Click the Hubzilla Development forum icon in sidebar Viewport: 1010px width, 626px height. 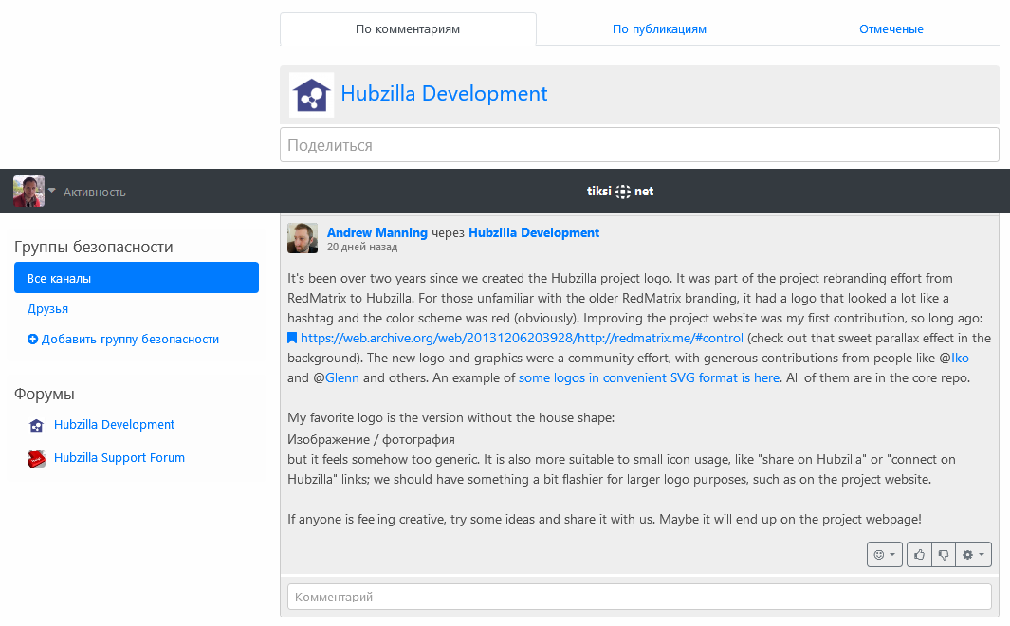pyautogui.click(x=36, y=426)
